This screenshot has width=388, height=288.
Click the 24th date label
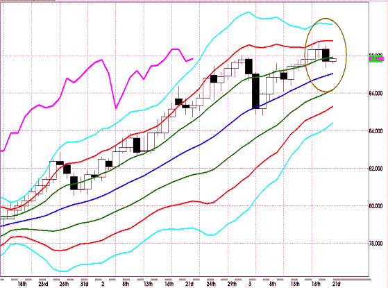(211, 284)
